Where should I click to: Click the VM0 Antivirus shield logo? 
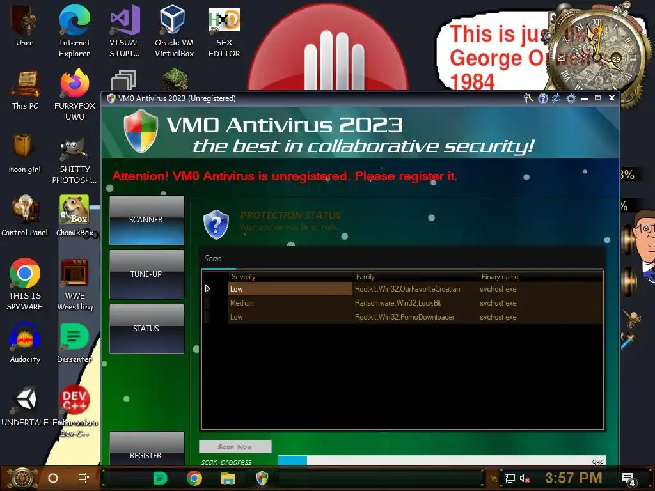click(x=141, y=131)
